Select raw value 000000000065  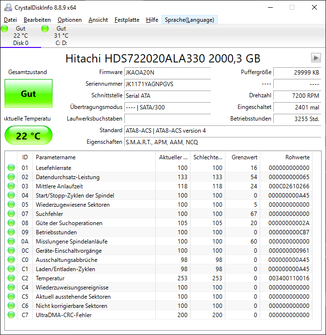point(289,177)
